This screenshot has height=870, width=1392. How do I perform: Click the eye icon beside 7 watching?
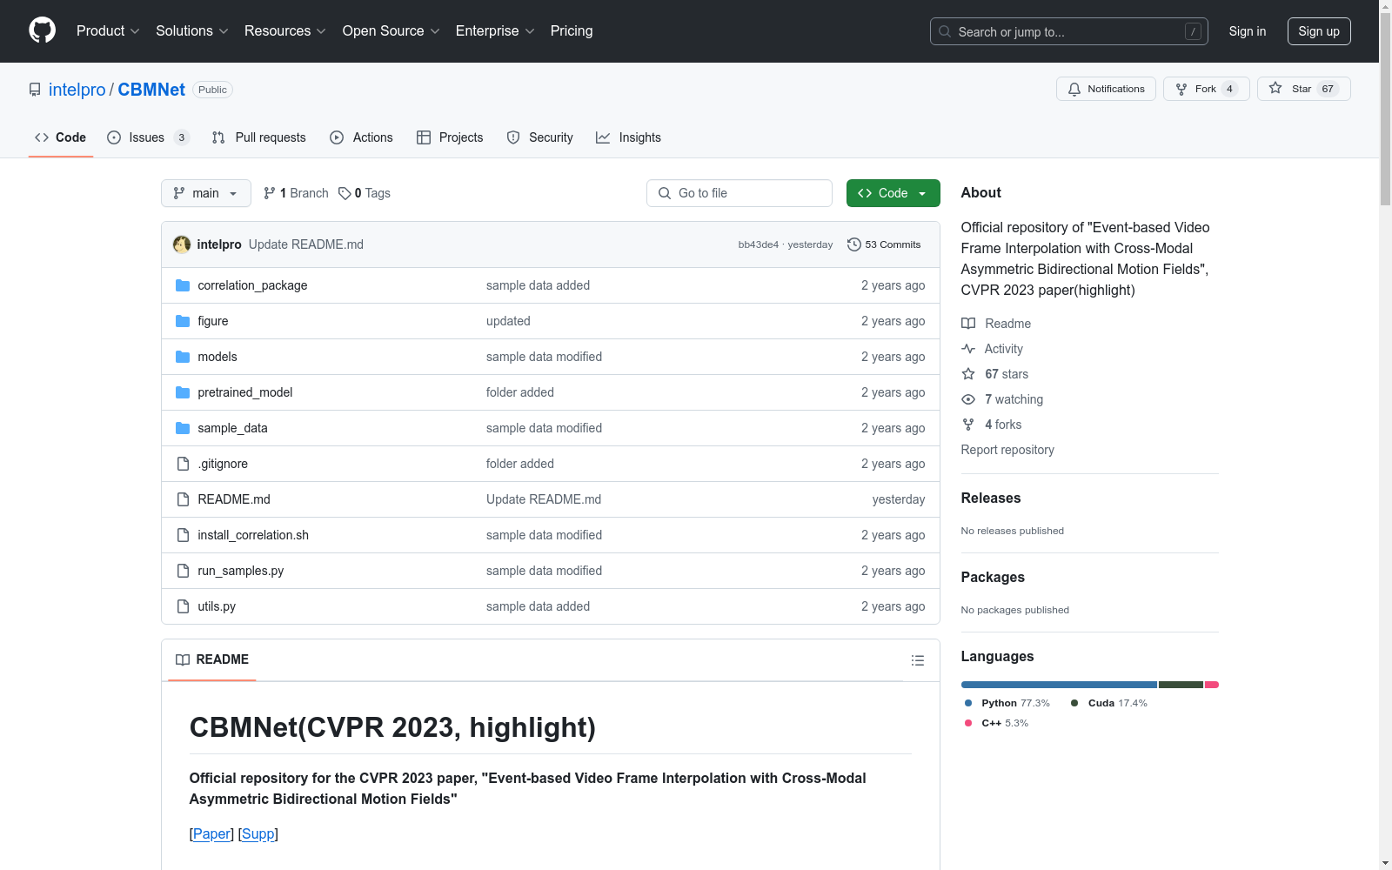click(968, 399)
